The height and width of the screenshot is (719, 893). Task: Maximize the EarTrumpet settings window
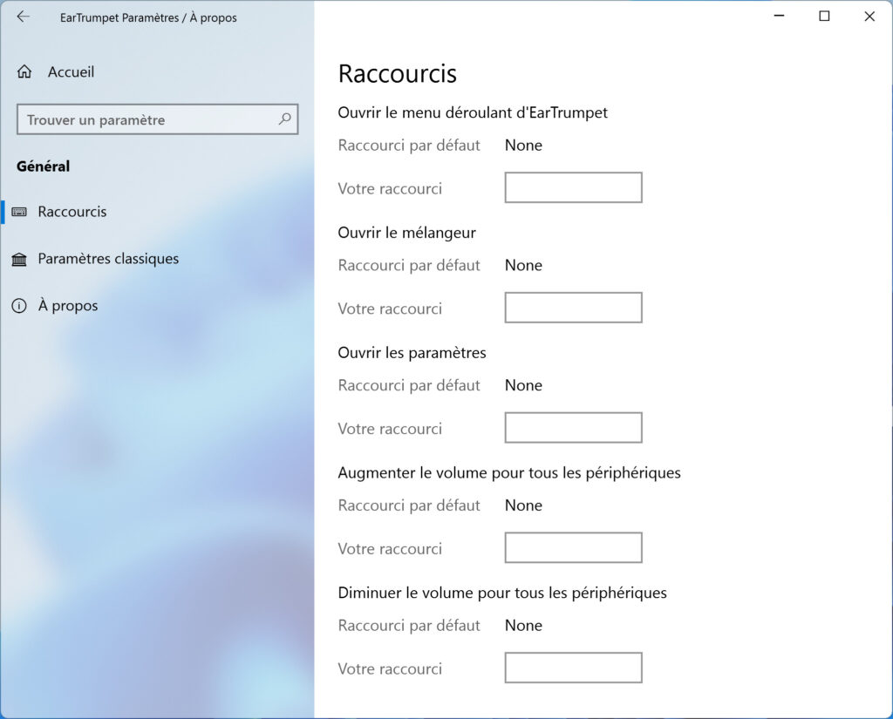[824, 16]
